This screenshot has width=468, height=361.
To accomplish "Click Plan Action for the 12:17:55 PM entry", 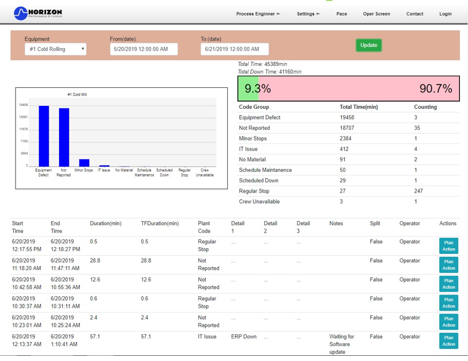I will [448, 246].
